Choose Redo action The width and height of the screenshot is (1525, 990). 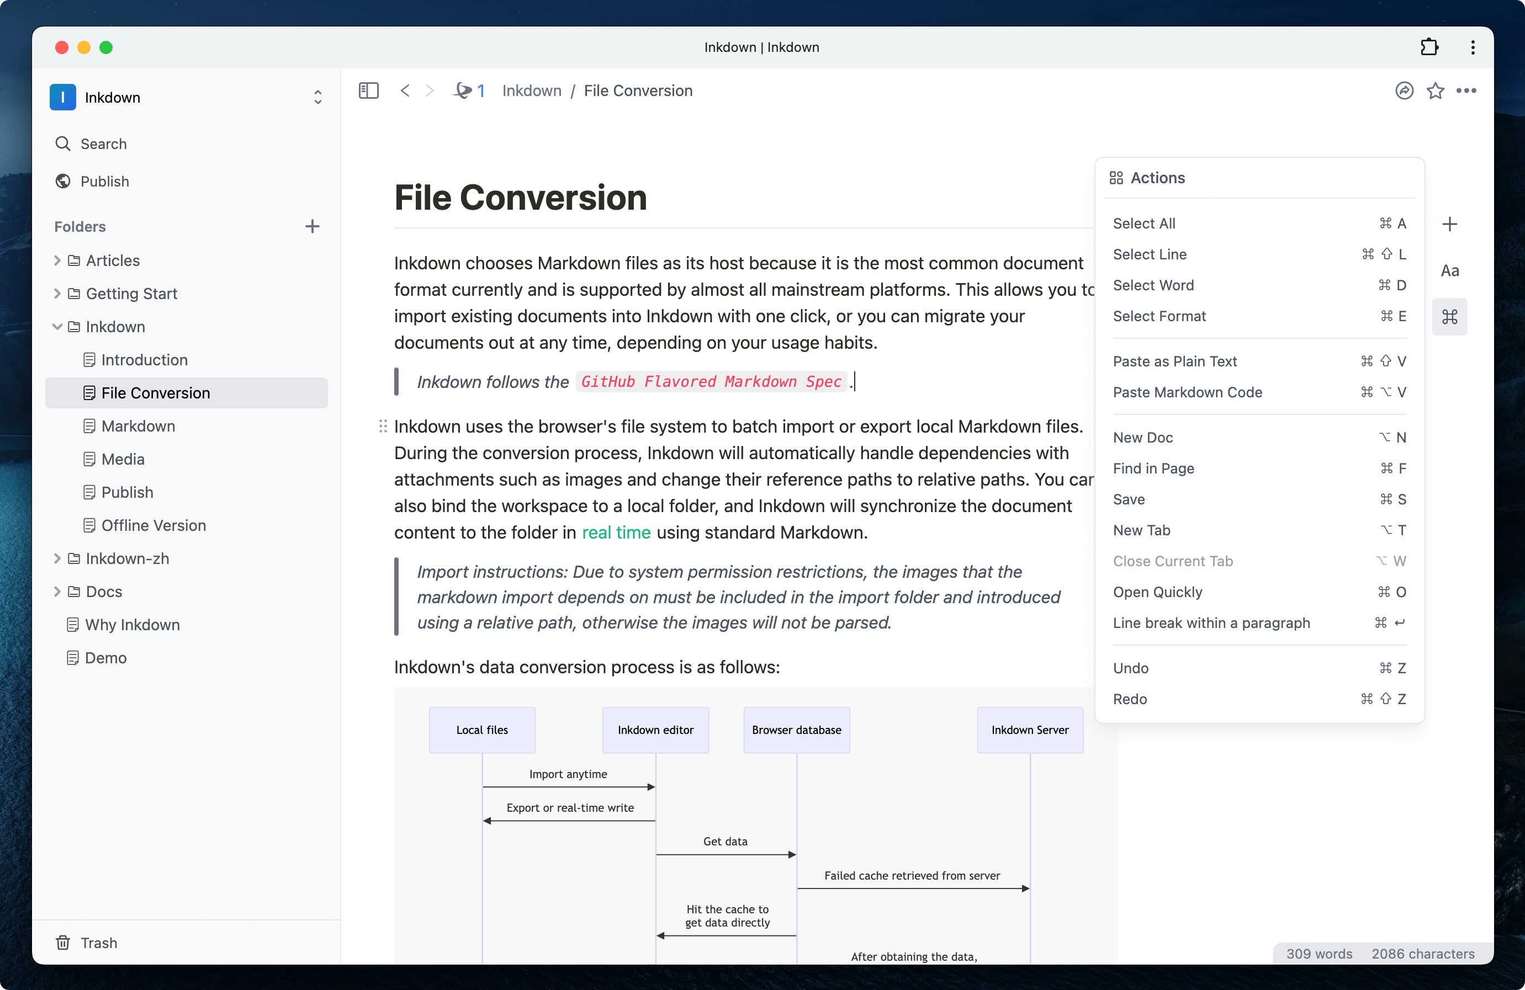point(1259,699)
